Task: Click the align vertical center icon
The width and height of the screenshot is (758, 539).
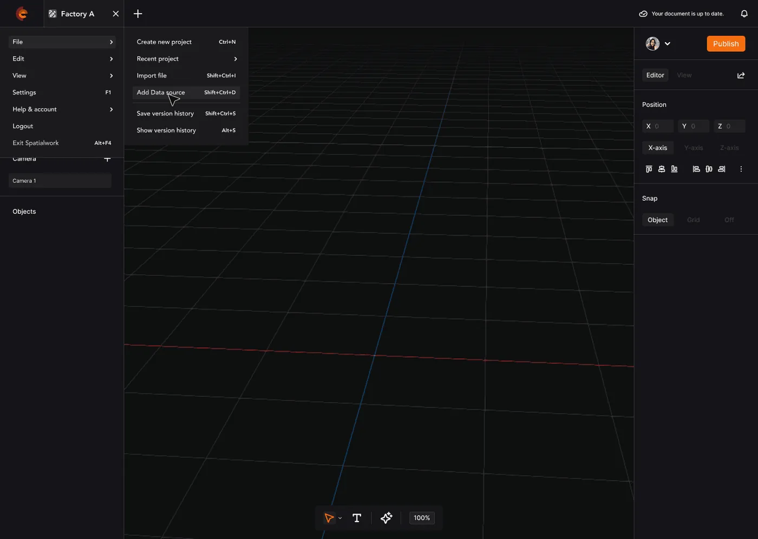Action: (662, 169)
